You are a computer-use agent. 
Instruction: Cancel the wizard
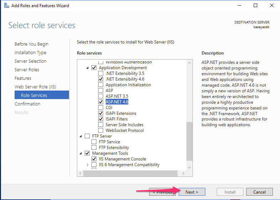click(x=259, y=192)
